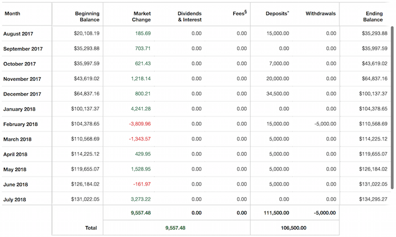Click the Beginning Balance column header
The height and width of the screenshot is (237, 396).
tap(87, 17)
